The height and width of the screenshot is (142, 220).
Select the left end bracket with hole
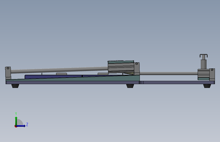click(x=8, y=73)
